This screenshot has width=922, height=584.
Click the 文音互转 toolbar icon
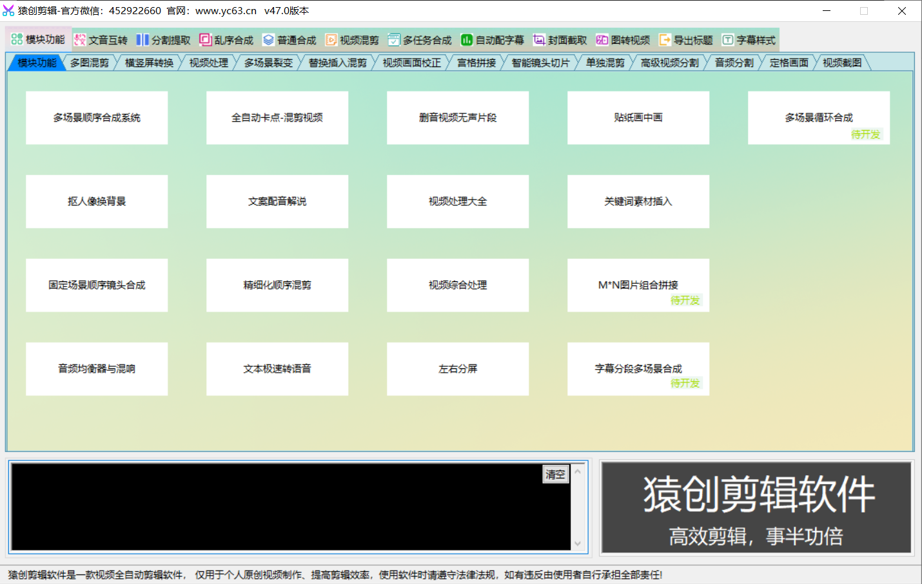click(x=80, y=40)
